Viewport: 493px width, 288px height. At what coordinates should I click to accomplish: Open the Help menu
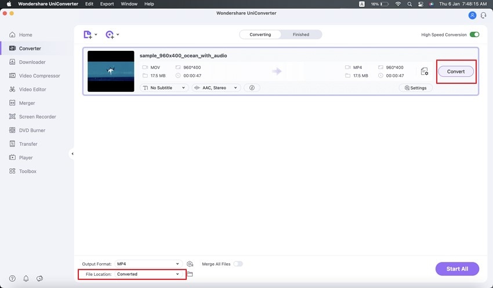149,4
